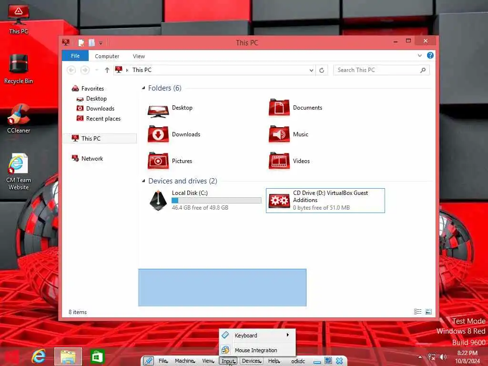Show hidden tray icons arrow

coord(420,357)
